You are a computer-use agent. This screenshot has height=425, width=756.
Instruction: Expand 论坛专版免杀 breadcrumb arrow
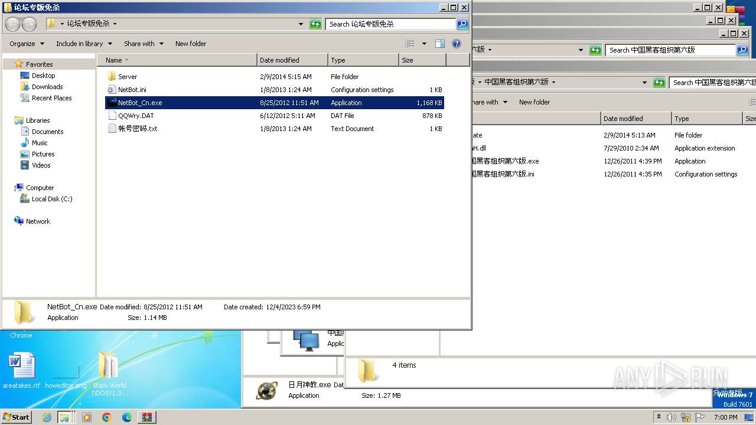pos(115,24)
